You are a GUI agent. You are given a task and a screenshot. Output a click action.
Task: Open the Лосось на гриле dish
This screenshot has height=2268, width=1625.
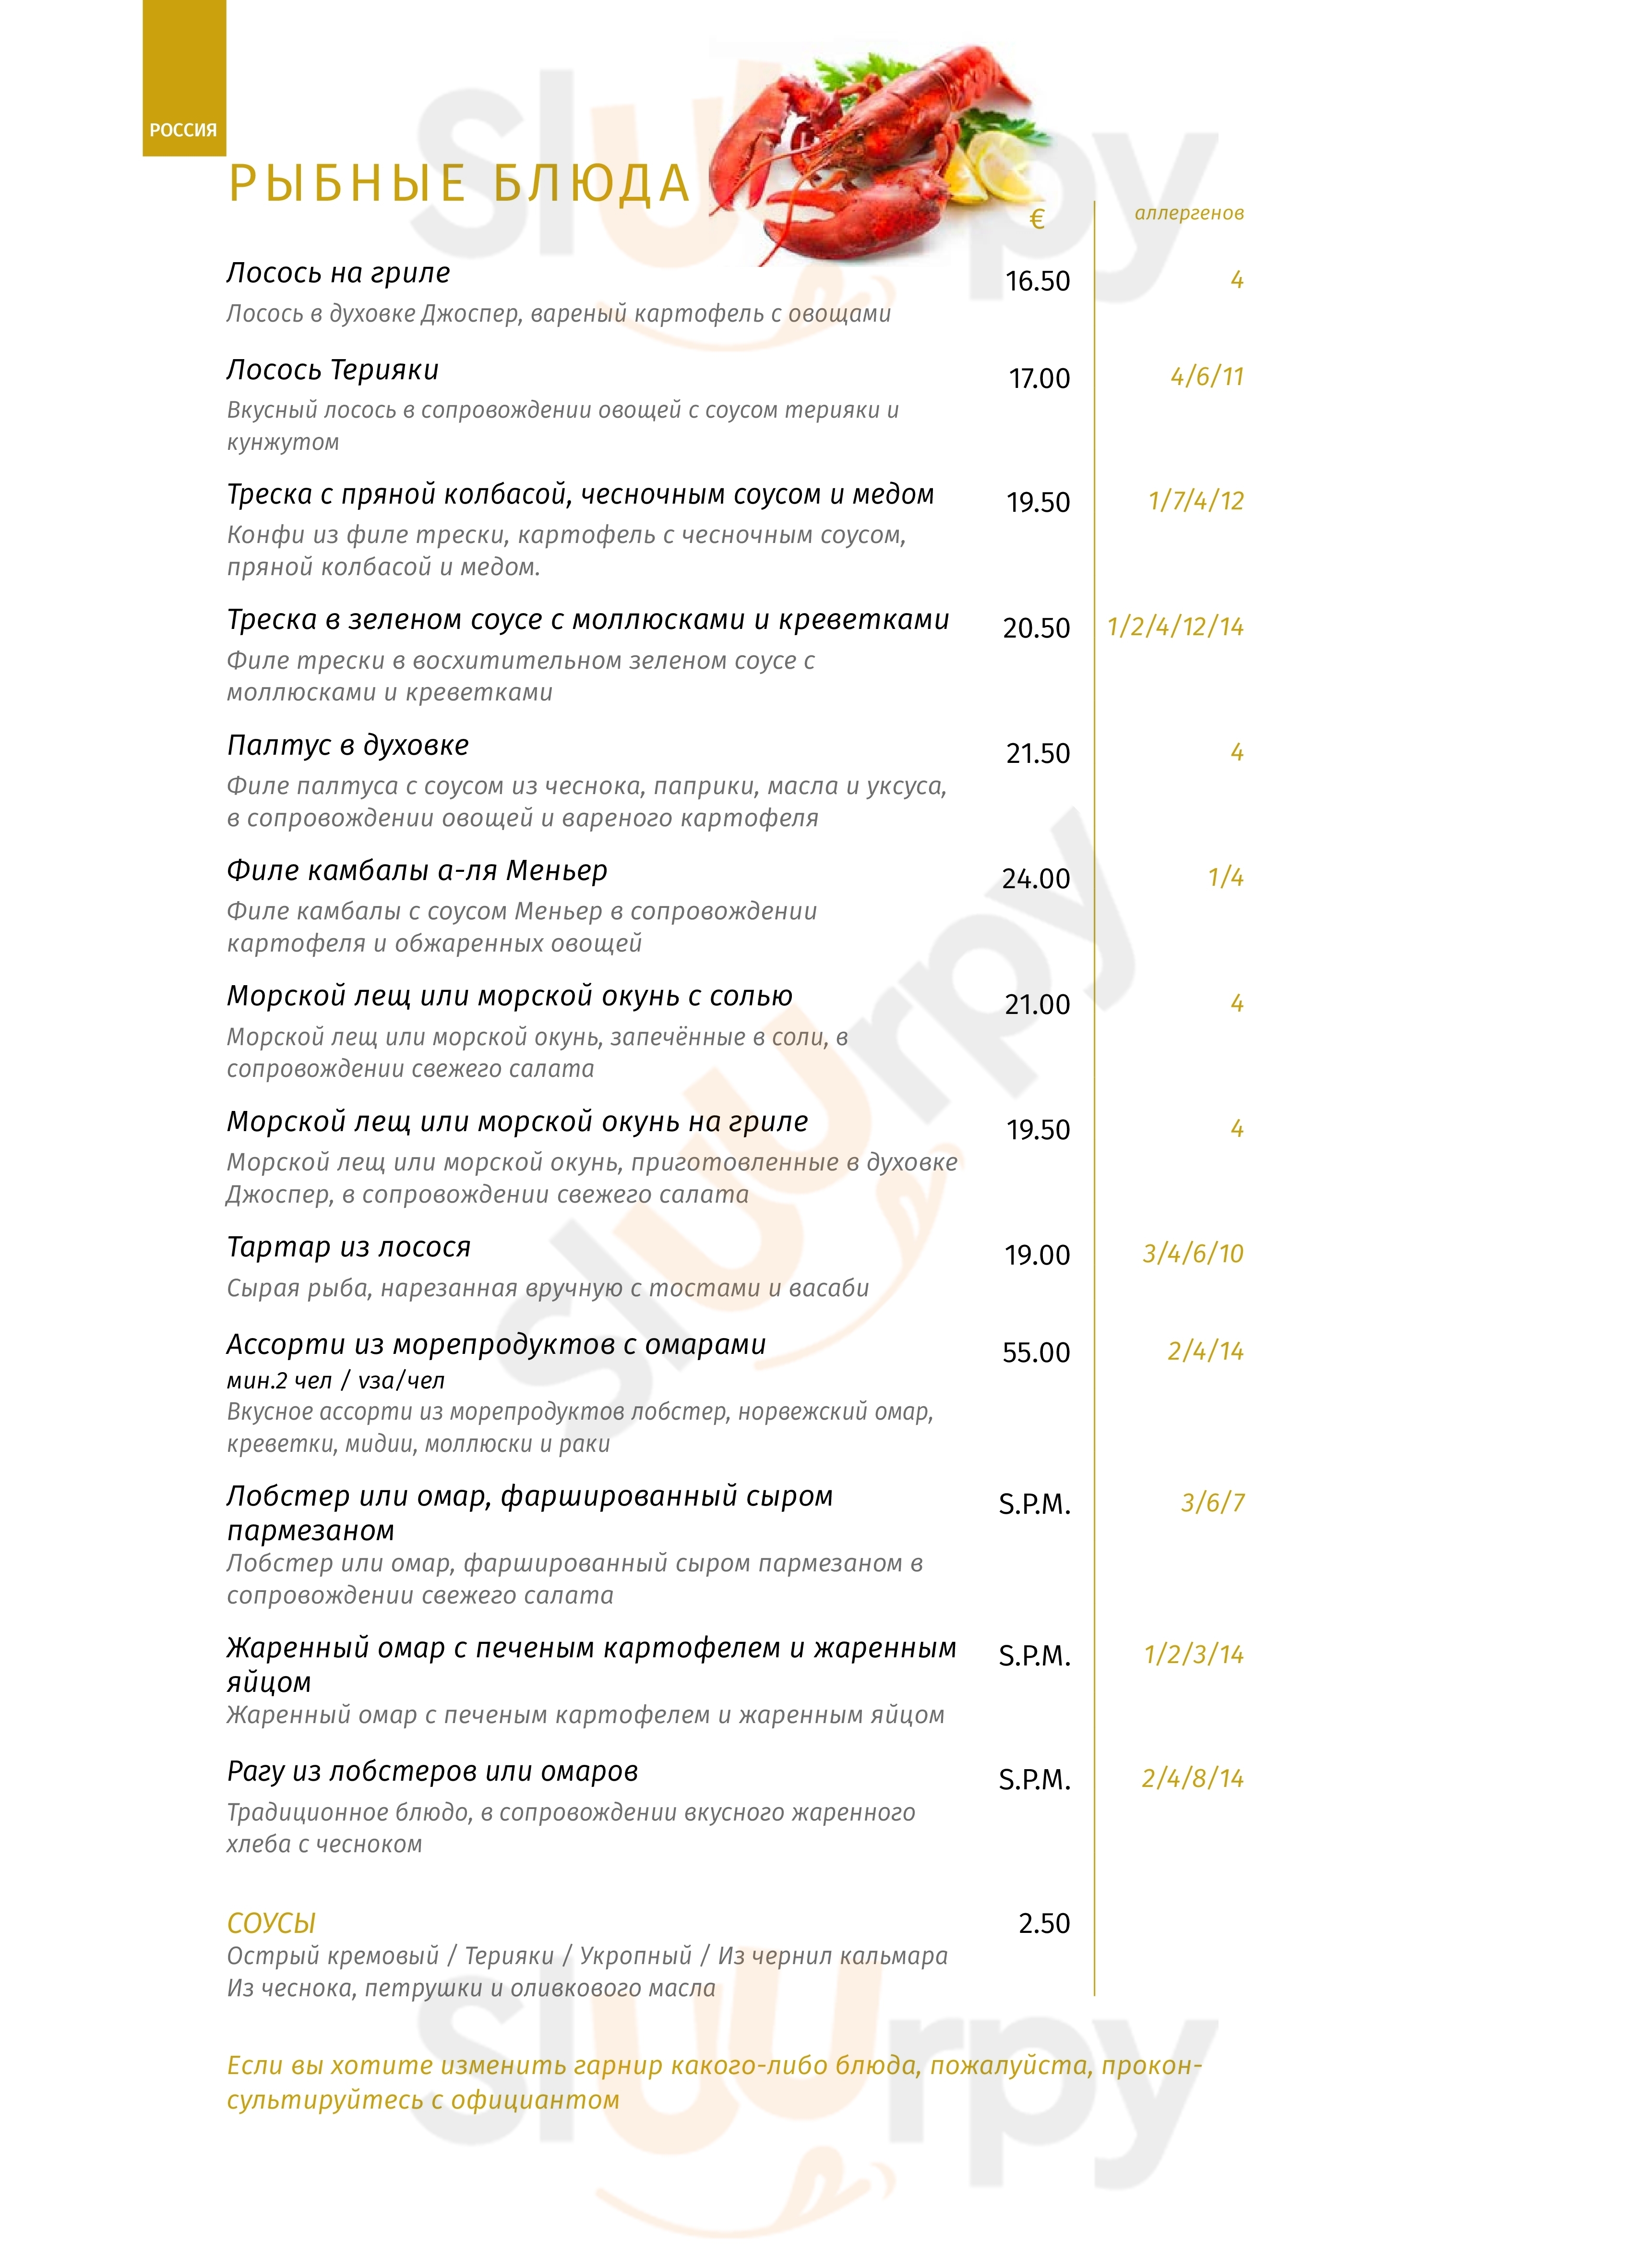point(338,273)
